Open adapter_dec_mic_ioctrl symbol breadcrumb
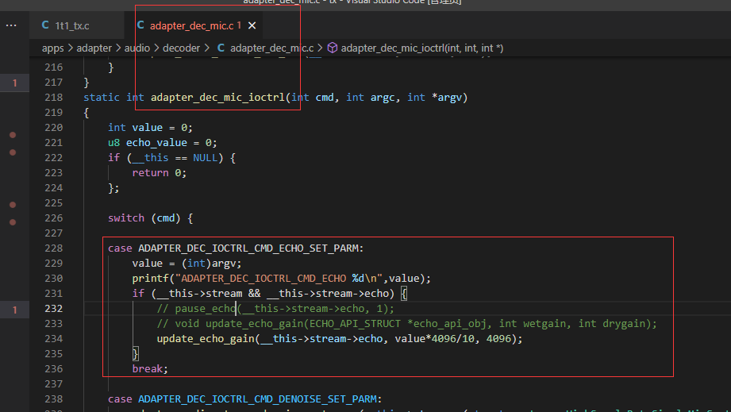The width and height of the screenshot is (731, 412). (422, 48)
